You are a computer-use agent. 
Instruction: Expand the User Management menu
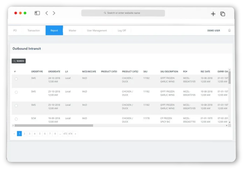97,30
